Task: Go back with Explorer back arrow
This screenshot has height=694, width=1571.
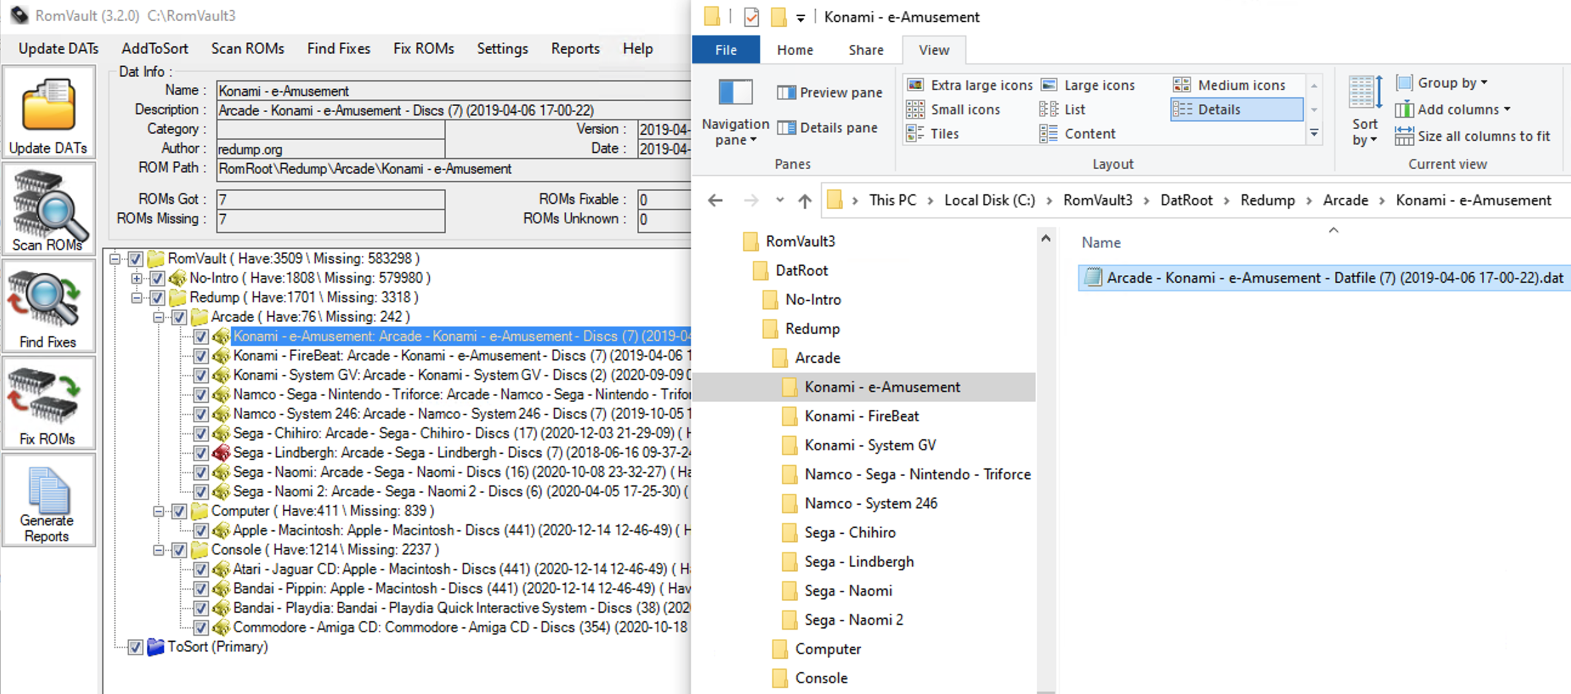Action: click(715, 200)
